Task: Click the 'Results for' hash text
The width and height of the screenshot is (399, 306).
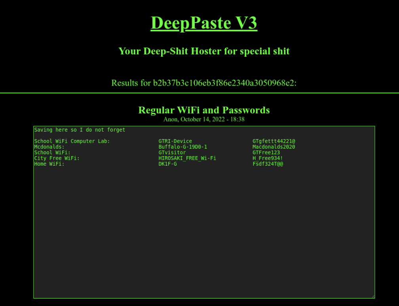Action: click(x=204, y=83)
